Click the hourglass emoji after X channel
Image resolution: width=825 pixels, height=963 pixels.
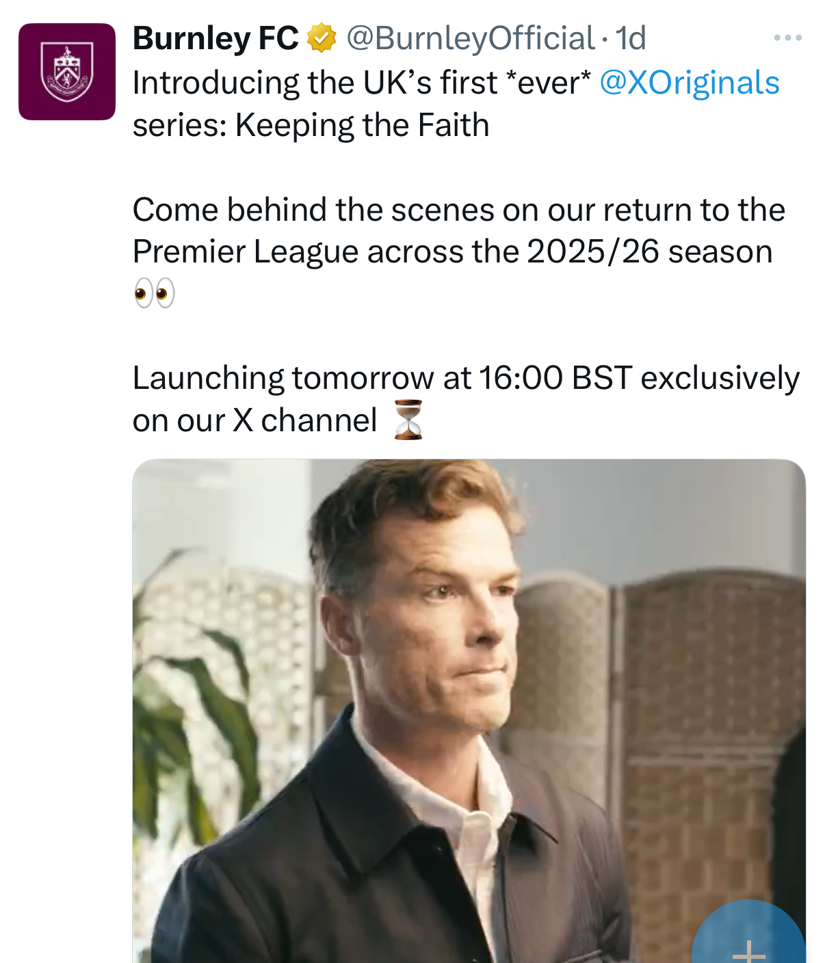tap(408, 420)
